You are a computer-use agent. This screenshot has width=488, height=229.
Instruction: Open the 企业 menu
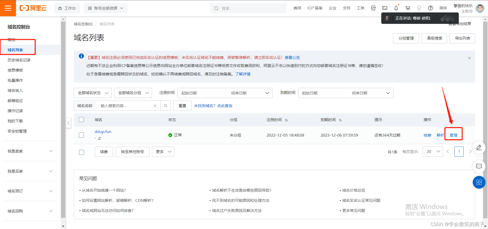pos(332,8)
